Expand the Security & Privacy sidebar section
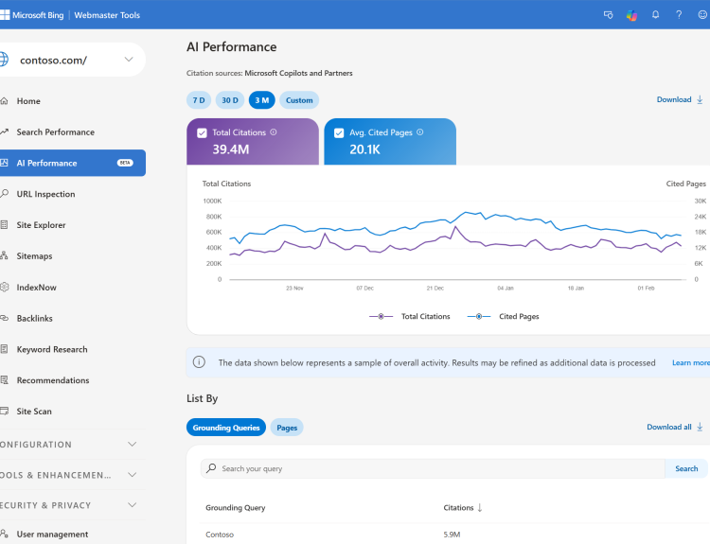The width and height of the screenshot is (710, 544). tap(132, 505)
